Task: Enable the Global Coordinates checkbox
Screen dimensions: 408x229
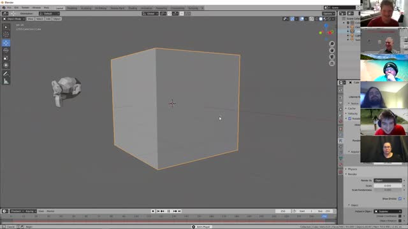Action: [400, 216]
